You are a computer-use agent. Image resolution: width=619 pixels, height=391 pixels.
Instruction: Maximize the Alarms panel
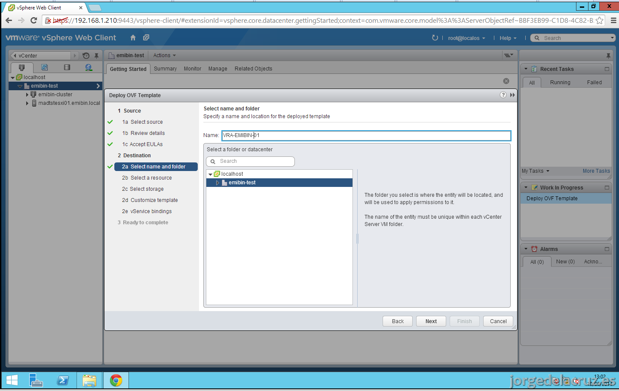[607, 249]
